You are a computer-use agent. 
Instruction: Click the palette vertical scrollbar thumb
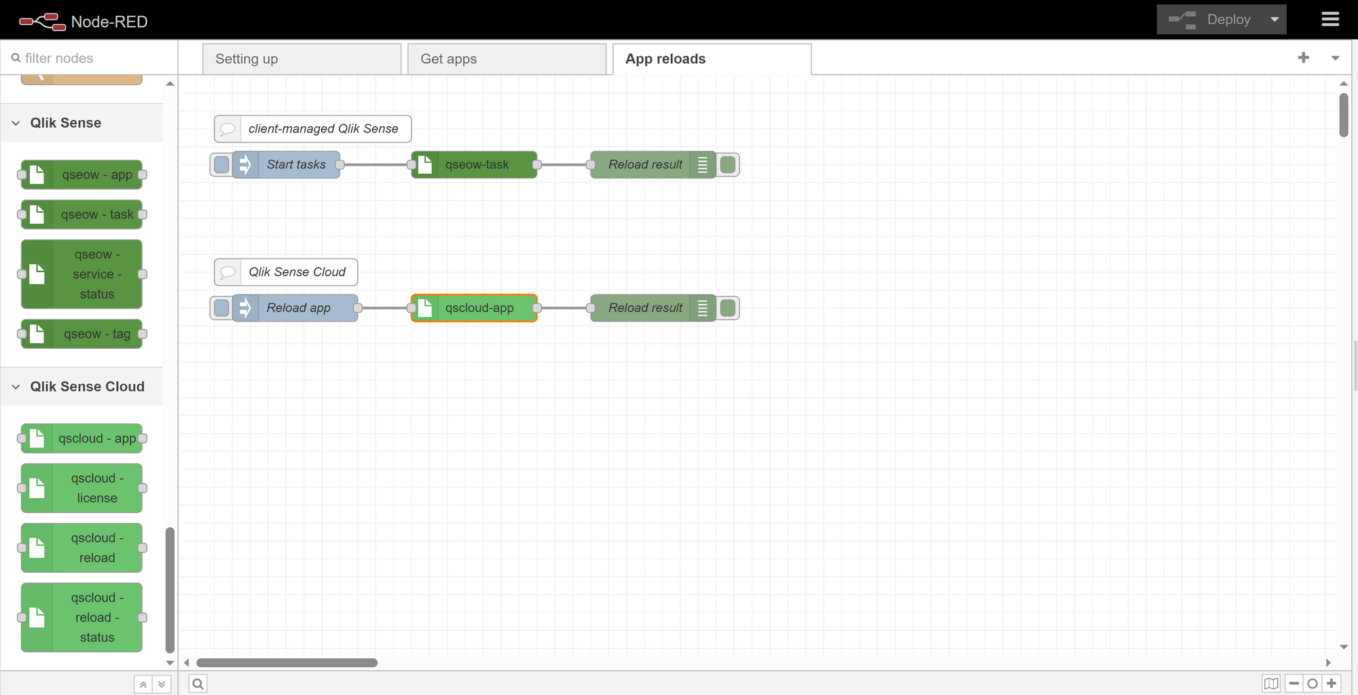[x=170, y=590]
